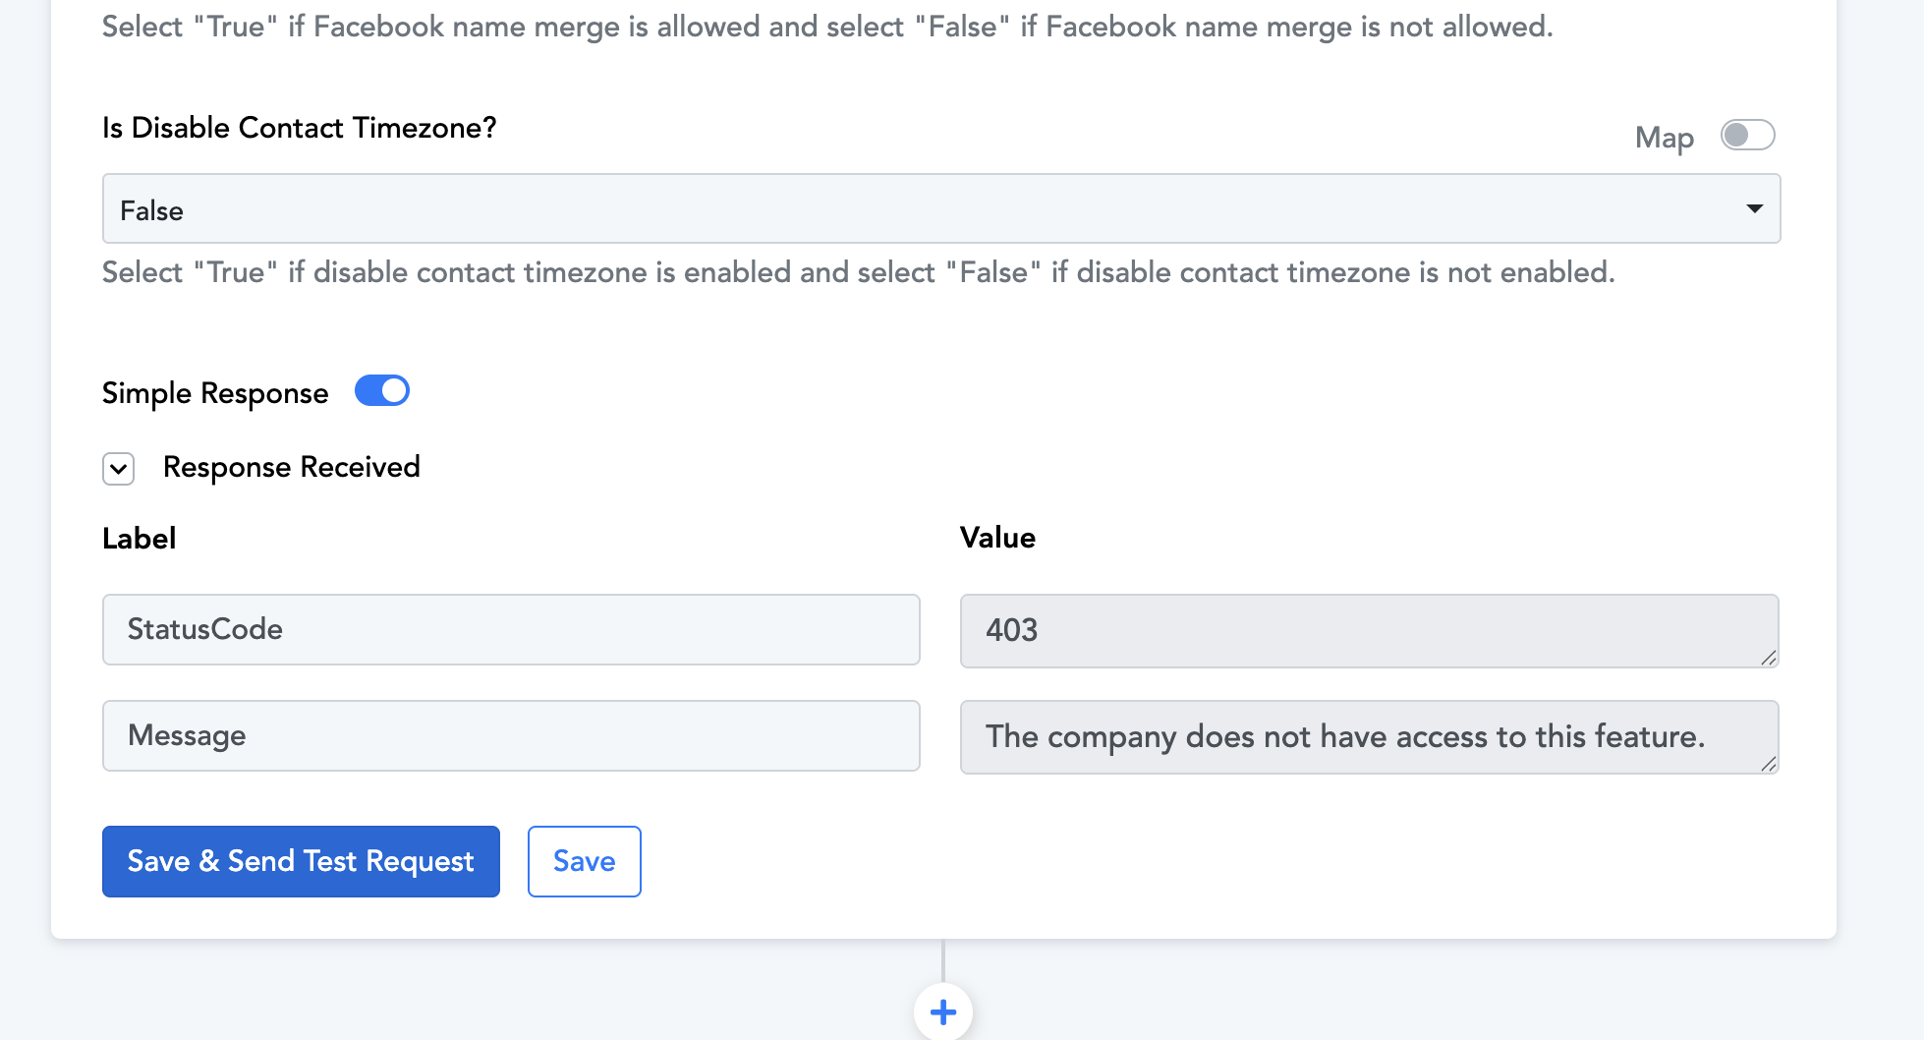Click the resize grip on the Message value box
This screenshot has height=1040, width=1924.
coord(1768,764)
